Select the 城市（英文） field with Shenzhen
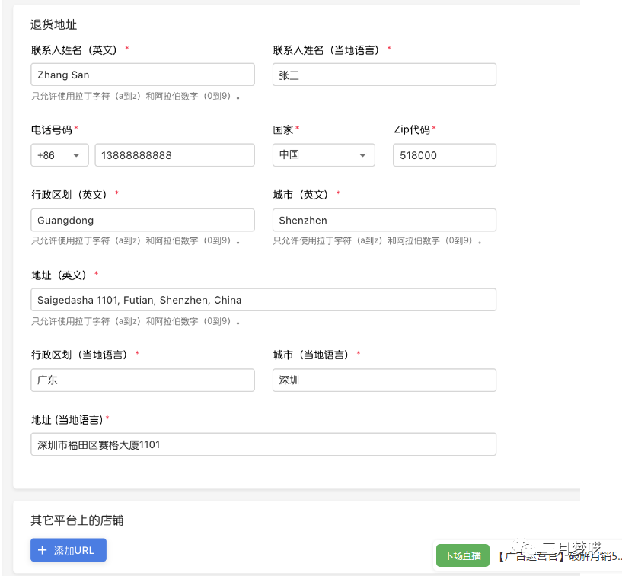The image size is (622, 576). (x=384, y=221)
